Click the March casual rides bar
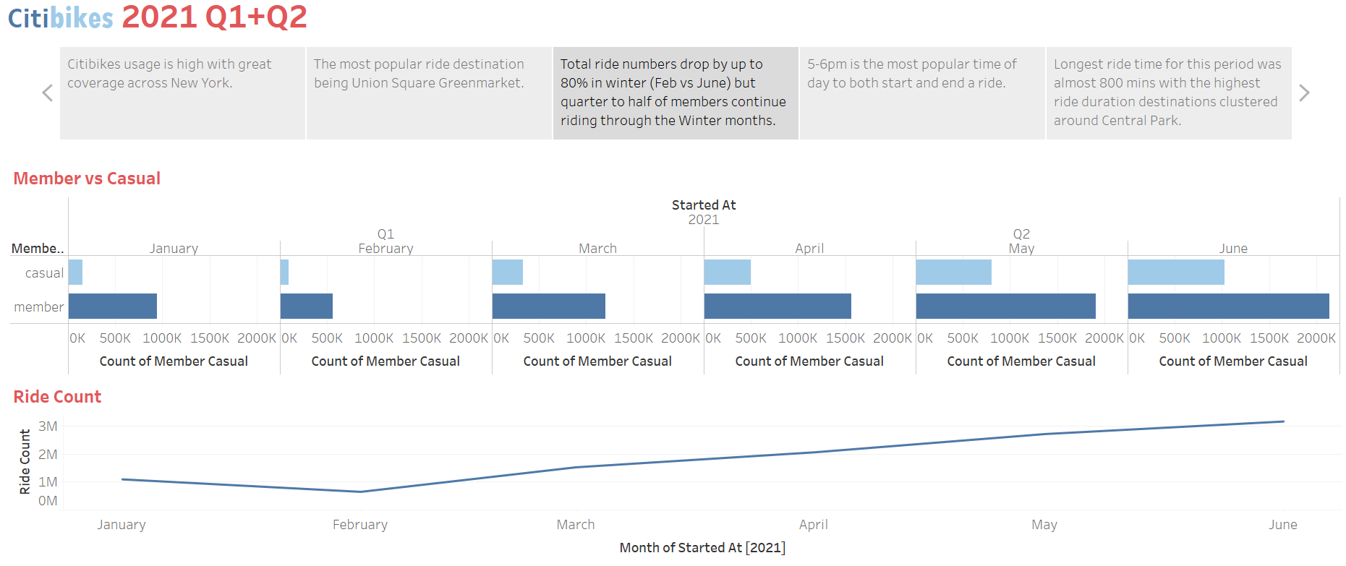 [506, 272]
